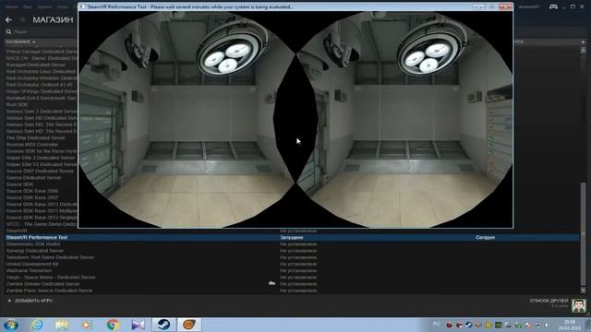Screen dimensions: 591x332
Task: Go forward with the Steam forward arrow
Action: point(22,19)
